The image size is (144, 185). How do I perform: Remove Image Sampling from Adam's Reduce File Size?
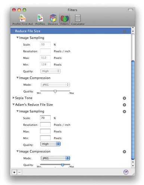click(x=124, y=111)
